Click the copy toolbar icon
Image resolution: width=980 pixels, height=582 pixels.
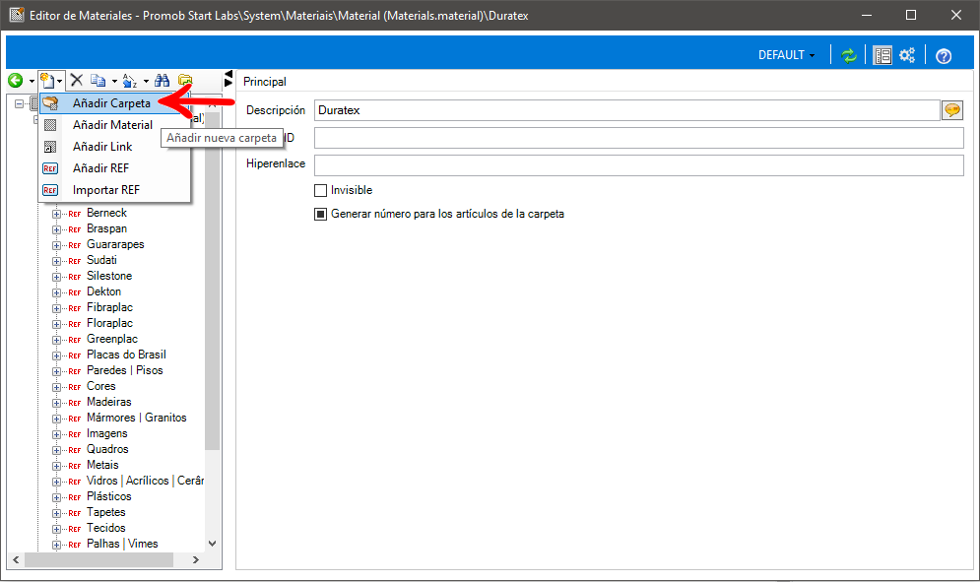pyautogui.click(x=98, y=80)
